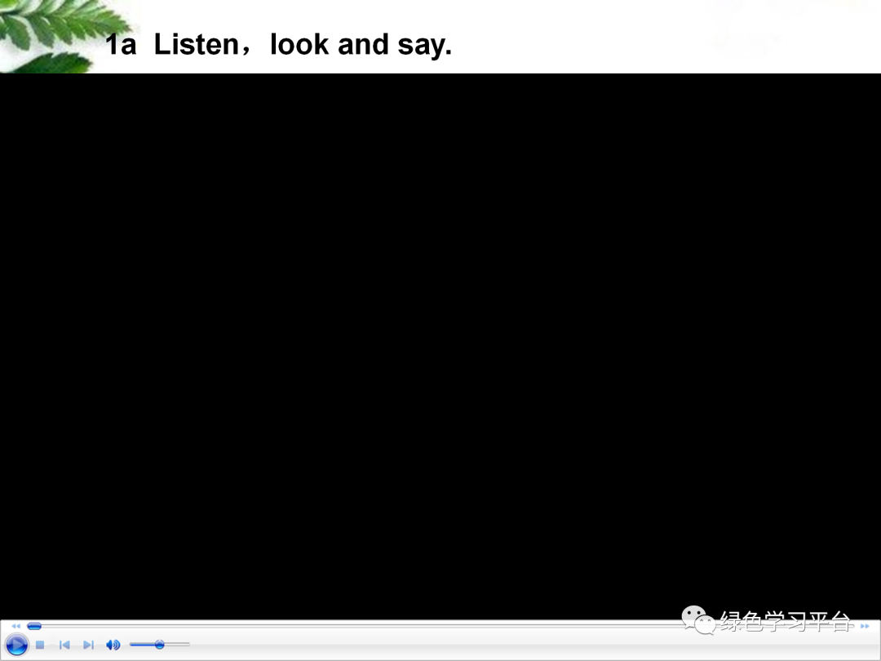Fast forward using the double-arrow at the seek bar's right end
The image size is (881, 661).
click(865, 626)
